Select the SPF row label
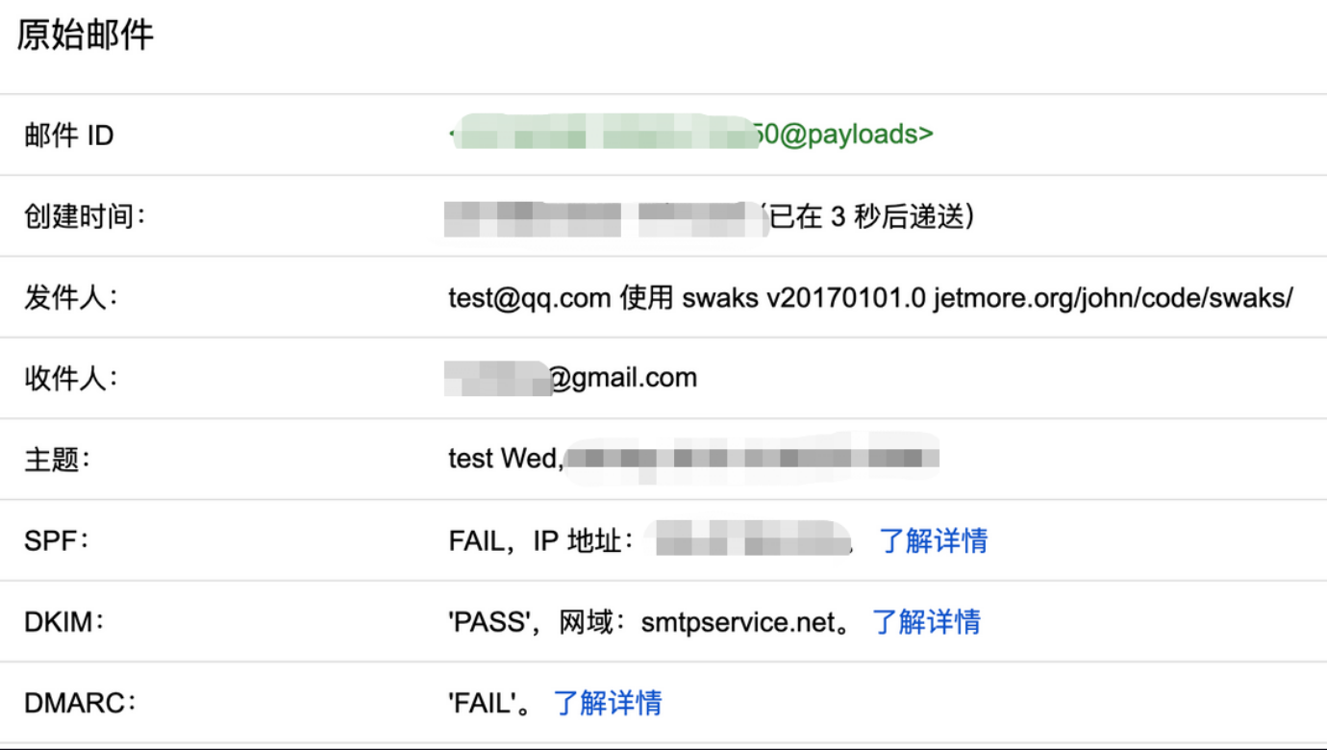Image resolution: width=1327 pixels, height=750 pixels. (56, 540)
